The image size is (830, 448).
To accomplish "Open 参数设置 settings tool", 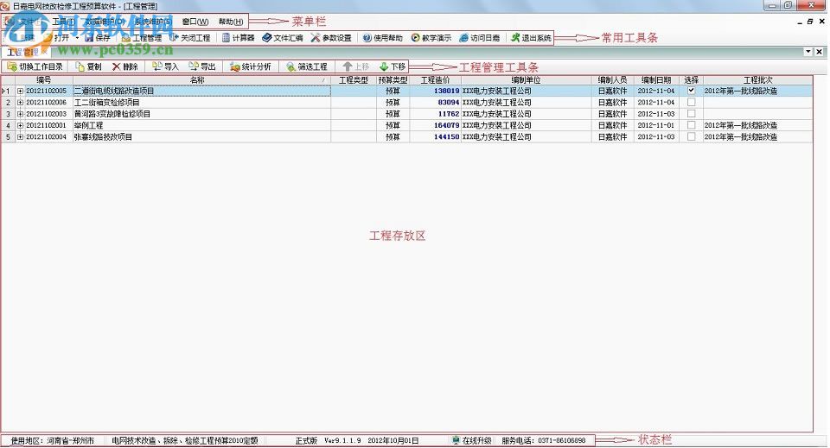I will pyautogui.click(x=331, y=38).
